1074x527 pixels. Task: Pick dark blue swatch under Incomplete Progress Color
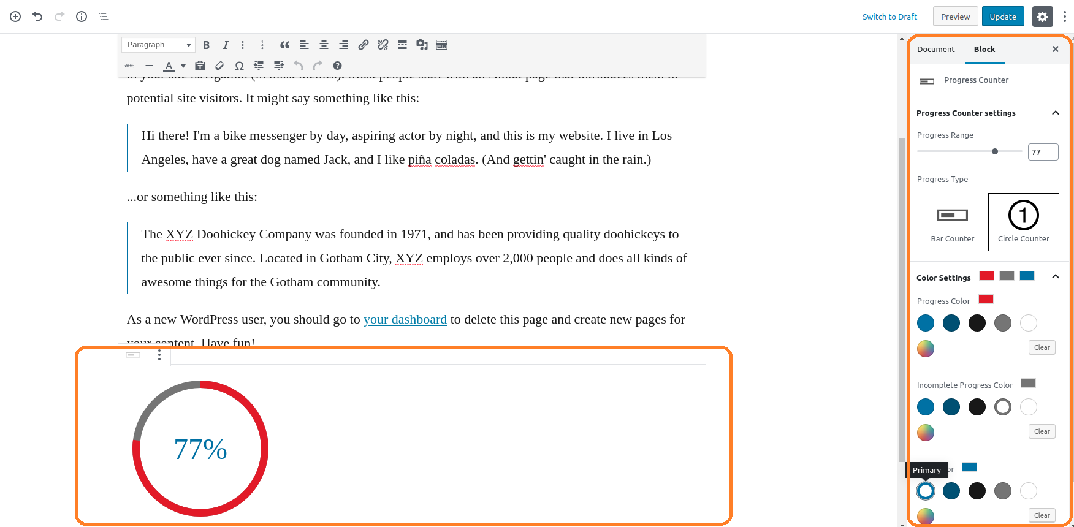[951, 407]
